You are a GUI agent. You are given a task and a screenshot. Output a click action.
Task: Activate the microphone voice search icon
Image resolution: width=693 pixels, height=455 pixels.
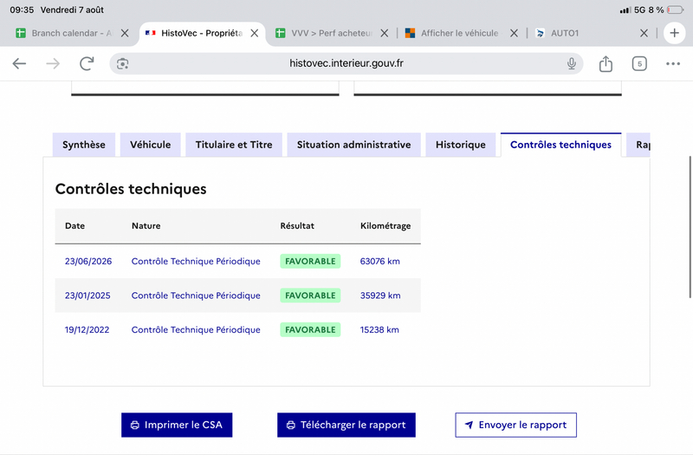572,63
